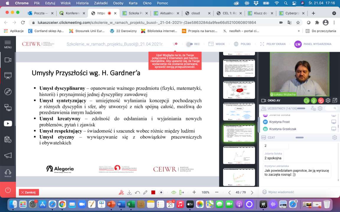Toggle the green camera button in AV window
340x212 pixels.
coord(306,101)
